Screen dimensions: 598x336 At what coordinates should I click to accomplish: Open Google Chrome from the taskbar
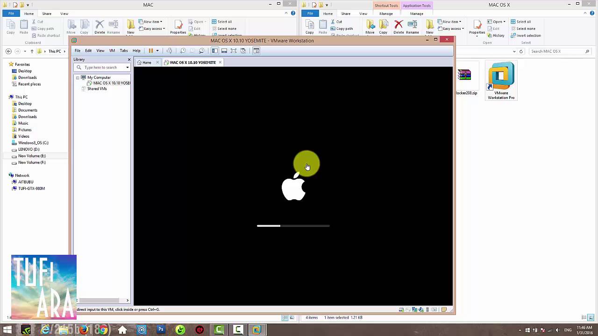coord(103,330)
